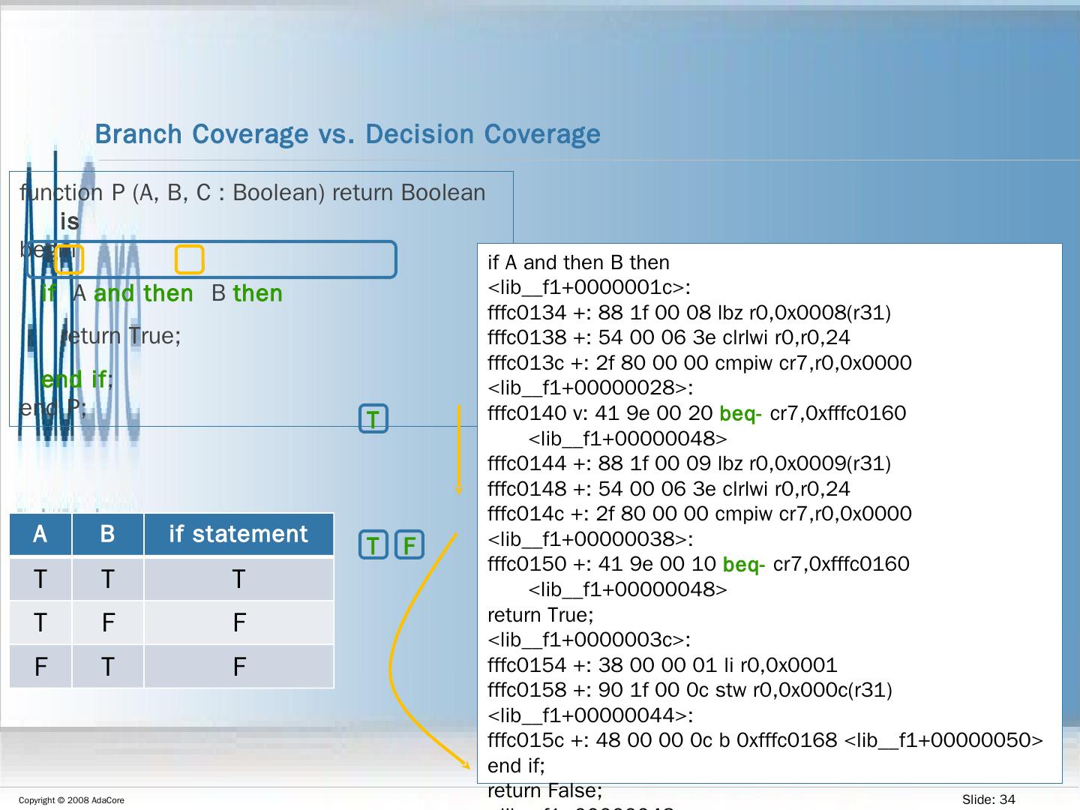
Task: Click the Copyright 2008 AdaCore footer text
Action: pyautogui.click(x=71, y=800)
